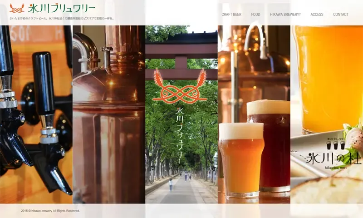Go to the FOOD page
Image resolution: width=363 pixels, height=218 pixels.
(255, 15)
